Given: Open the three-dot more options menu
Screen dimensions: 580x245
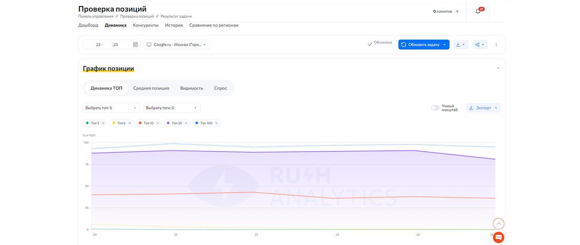Looking at the screenshot, I should click(x=496, y=45).
